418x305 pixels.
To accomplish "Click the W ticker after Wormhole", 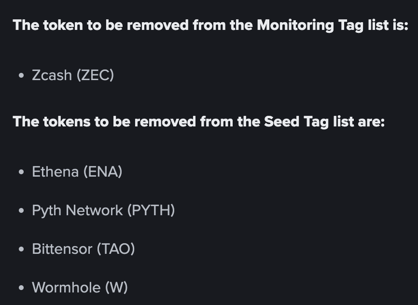I will point(116,288).
